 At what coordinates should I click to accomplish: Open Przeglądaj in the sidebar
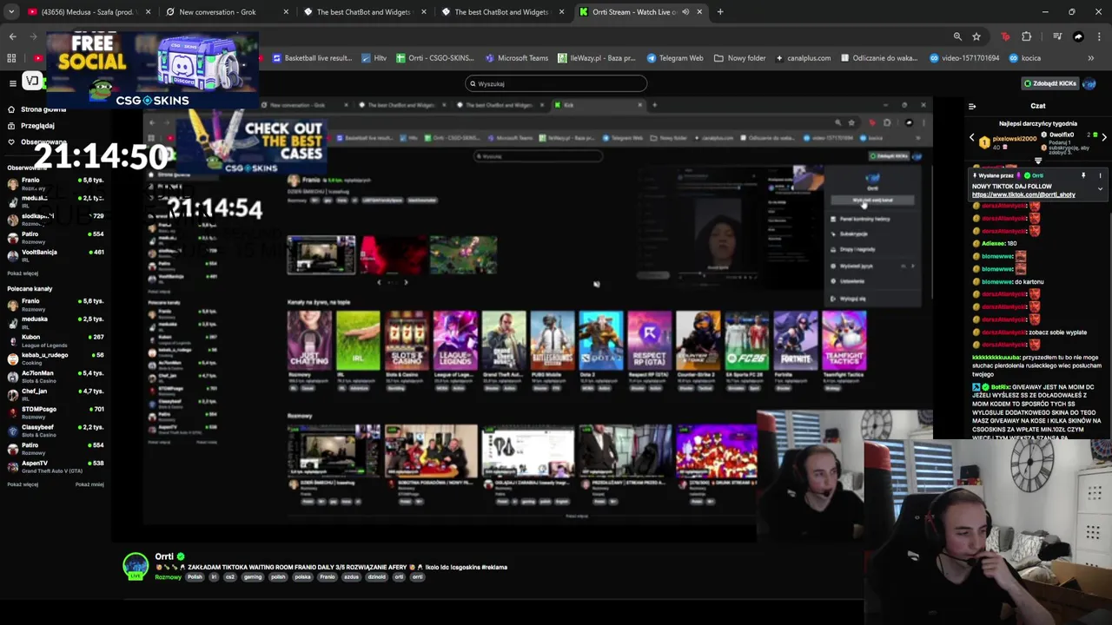click(30, 126)
